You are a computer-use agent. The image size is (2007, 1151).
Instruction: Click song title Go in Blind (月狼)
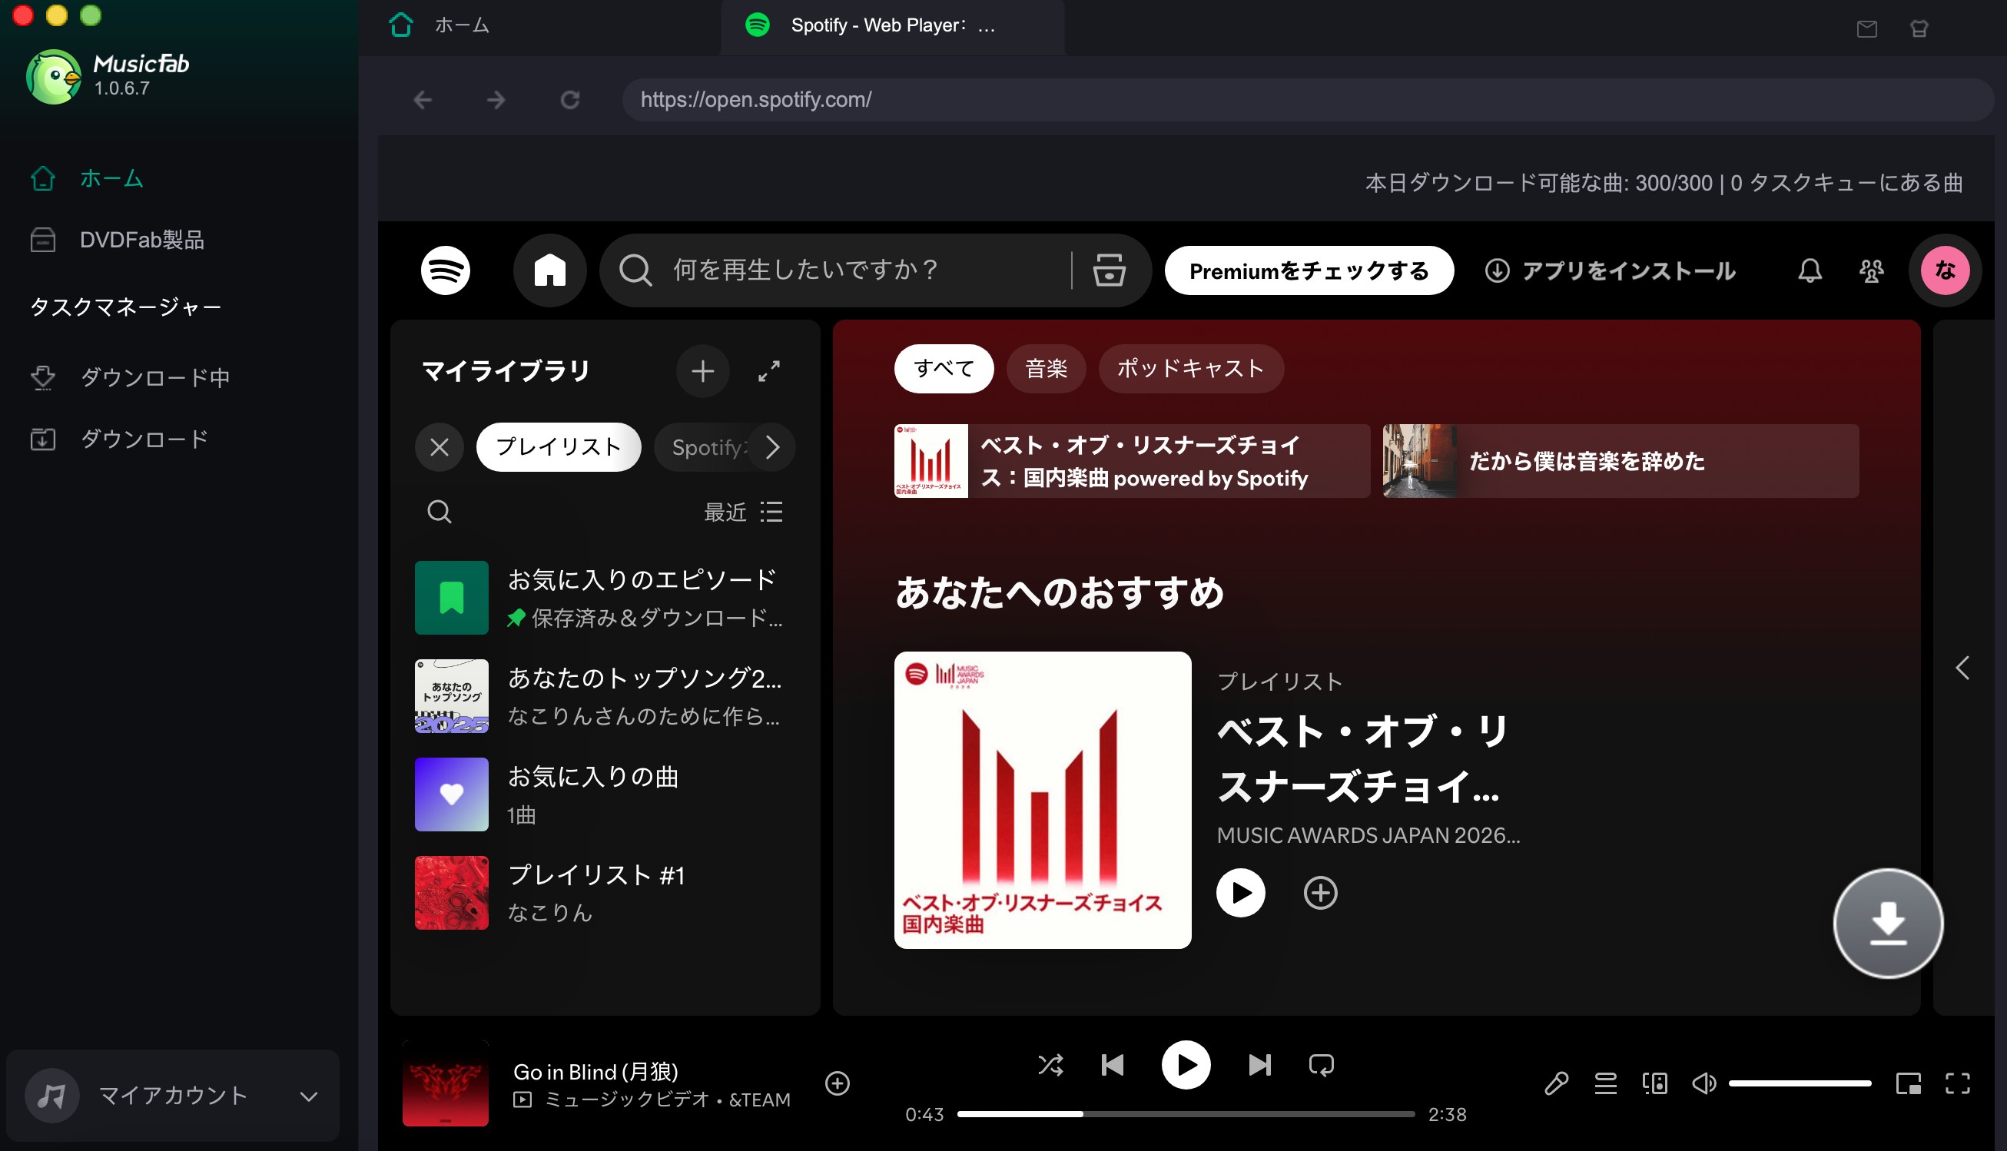(595, 1072)
